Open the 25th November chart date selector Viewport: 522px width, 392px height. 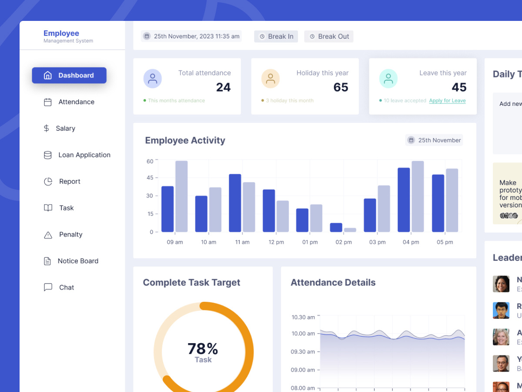(x=434, y=140)
